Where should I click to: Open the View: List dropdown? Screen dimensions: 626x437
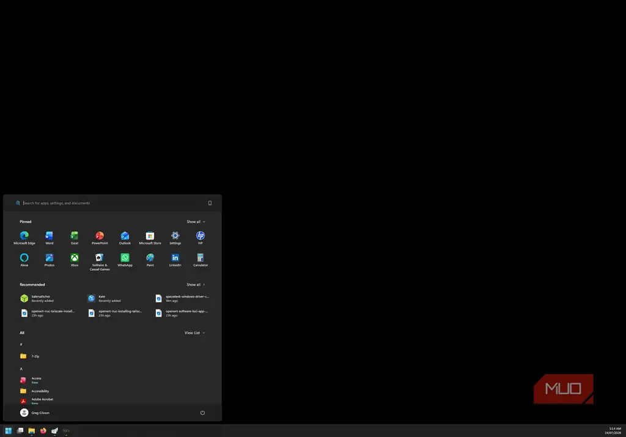[194, 333]
